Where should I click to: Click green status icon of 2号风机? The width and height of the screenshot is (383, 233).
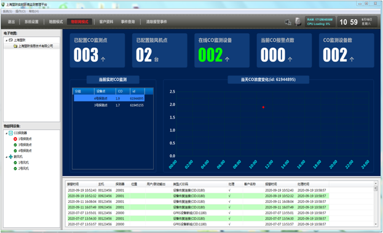point(15,168)
